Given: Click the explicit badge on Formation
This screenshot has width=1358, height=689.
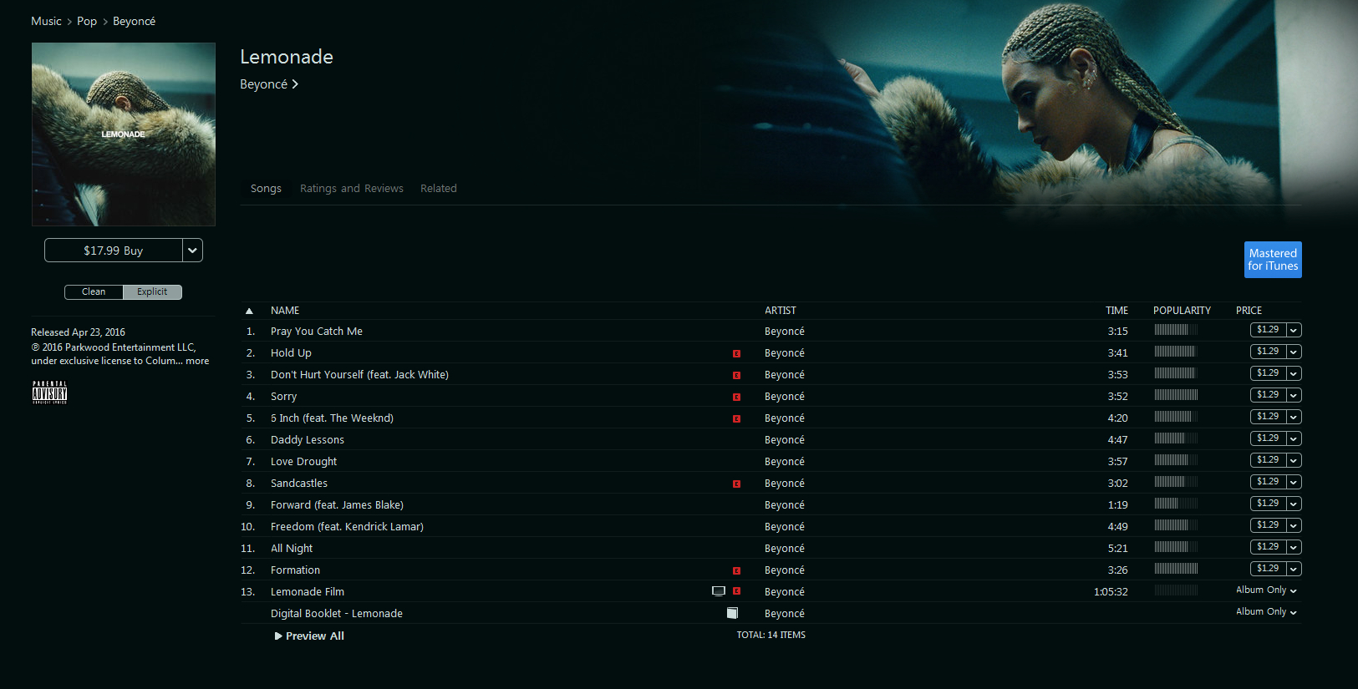Looking at the screenshot, I should tap(736, 570).
